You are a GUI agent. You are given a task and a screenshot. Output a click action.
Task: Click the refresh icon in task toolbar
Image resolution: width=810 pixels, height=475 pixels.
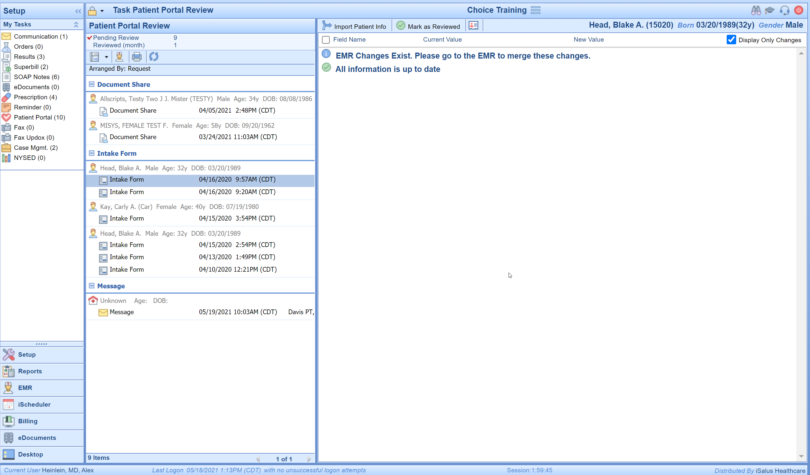coord(154,57)
